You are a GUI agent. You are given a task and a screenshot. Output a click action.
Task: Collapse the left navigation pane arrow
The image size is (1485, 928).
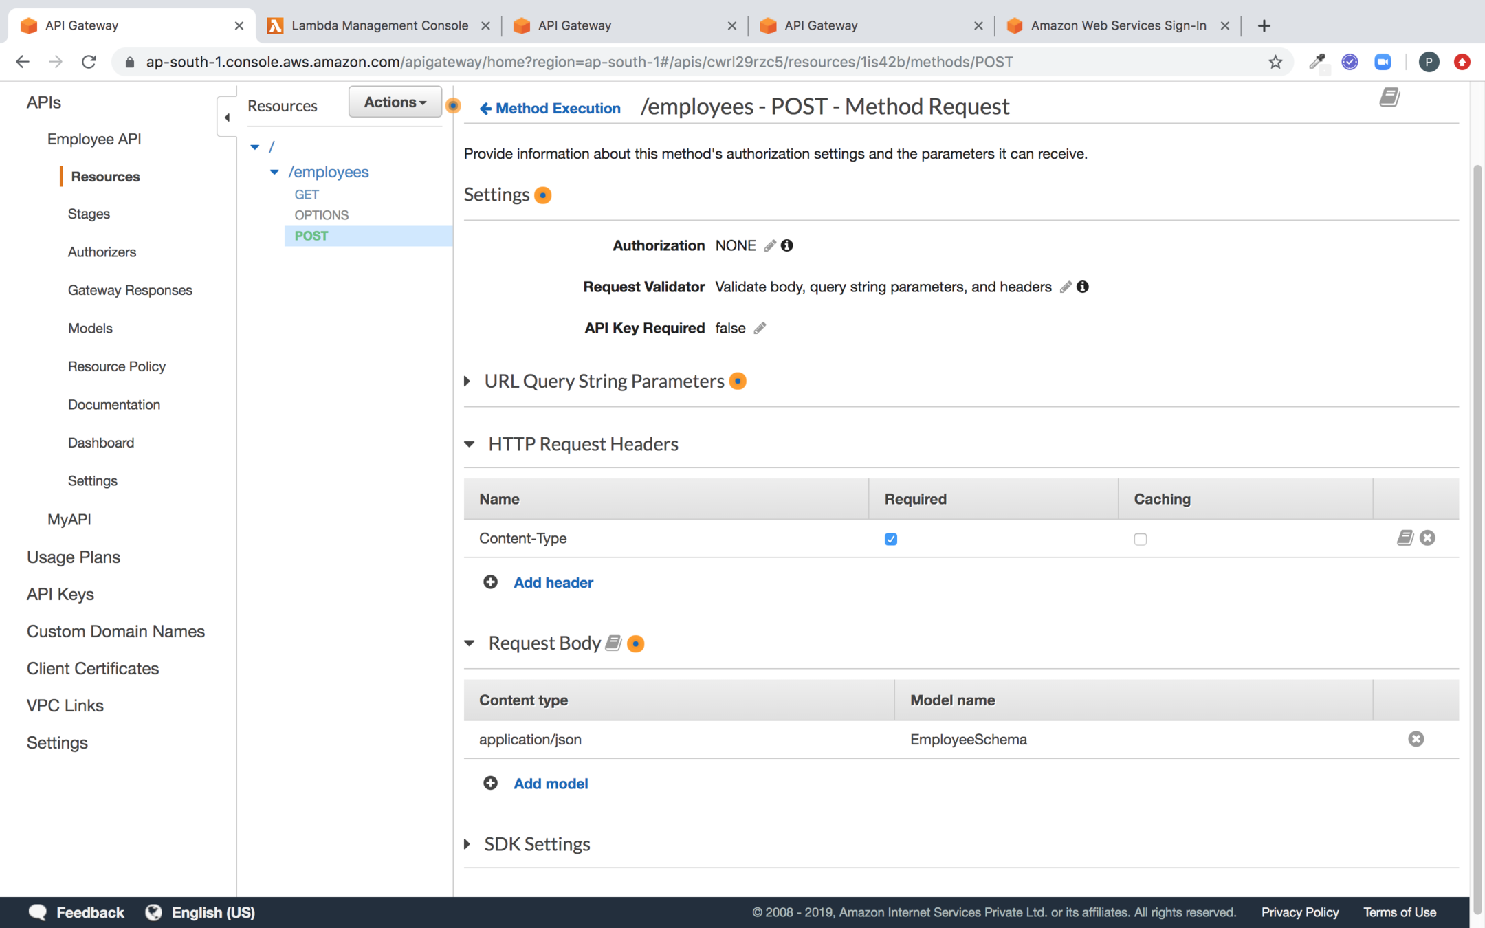coord(227,118)
